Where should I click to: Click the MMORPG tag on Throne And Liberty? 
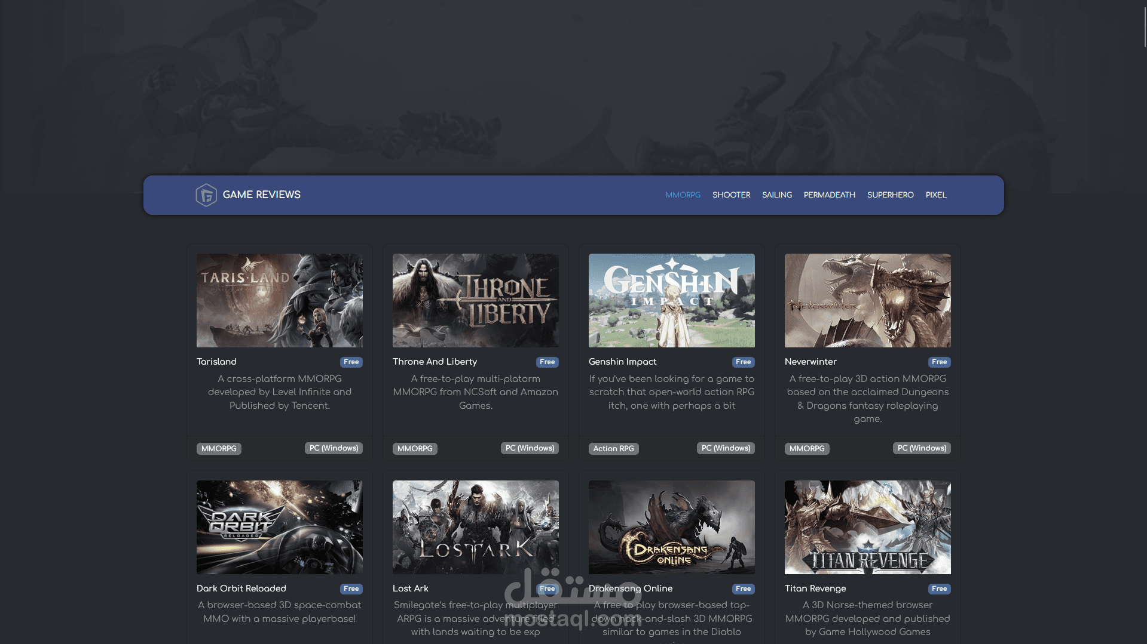click(415, 449)
